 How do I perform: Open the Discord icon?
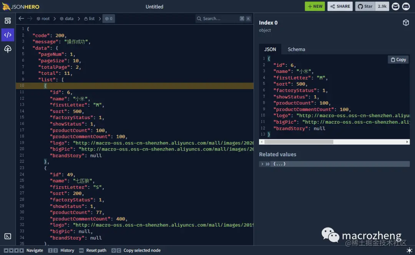click(406, 7)
